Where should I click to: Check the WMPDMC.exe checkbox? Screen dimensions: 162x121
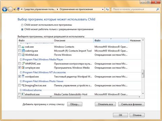pyautogui.click(x=20, y=64)
